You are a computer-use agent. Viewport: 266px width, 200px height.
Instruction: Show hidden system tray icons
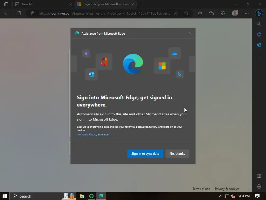click(221, 196)
